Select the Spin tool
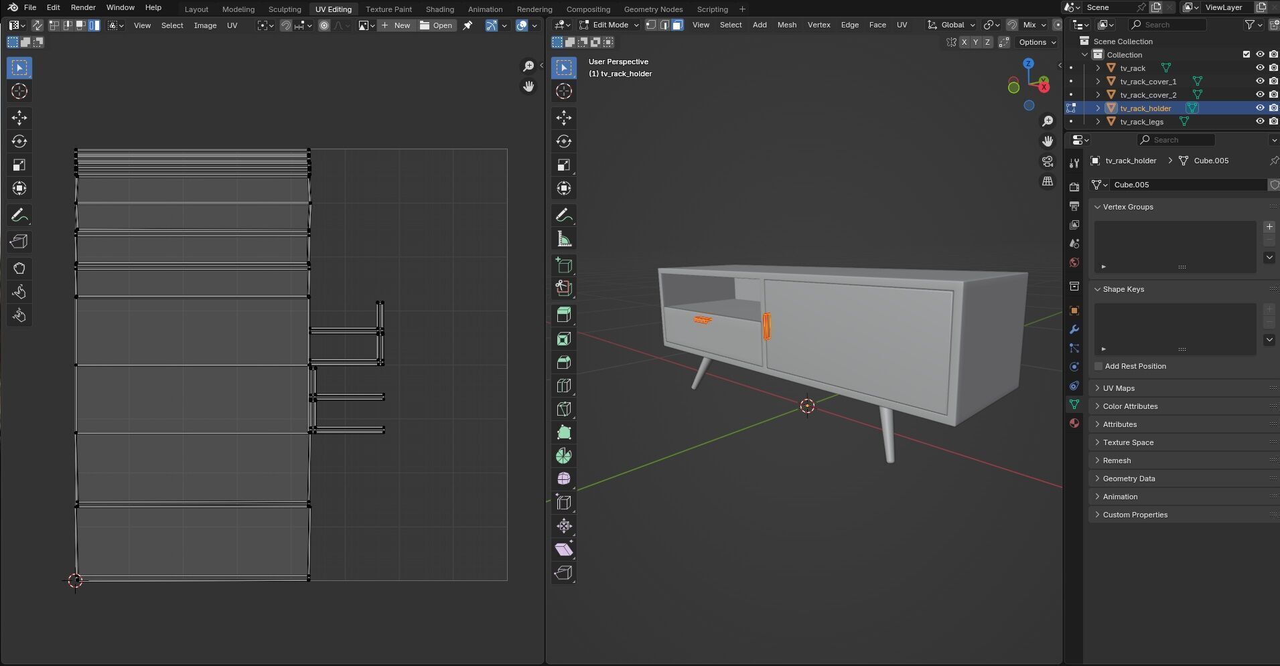The image size is (1280, 666). point(563,456)
